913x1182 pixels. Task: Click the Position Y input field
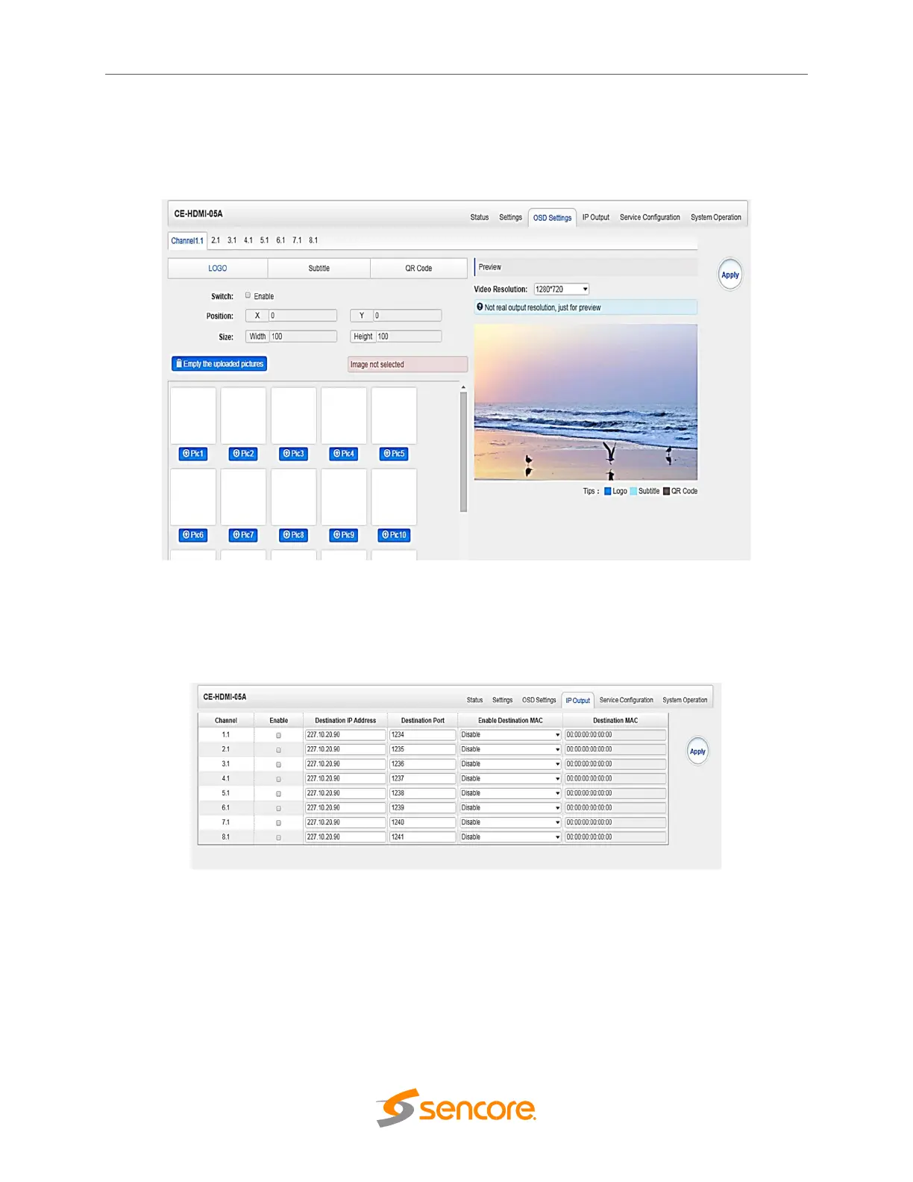[x=407, y=316]
